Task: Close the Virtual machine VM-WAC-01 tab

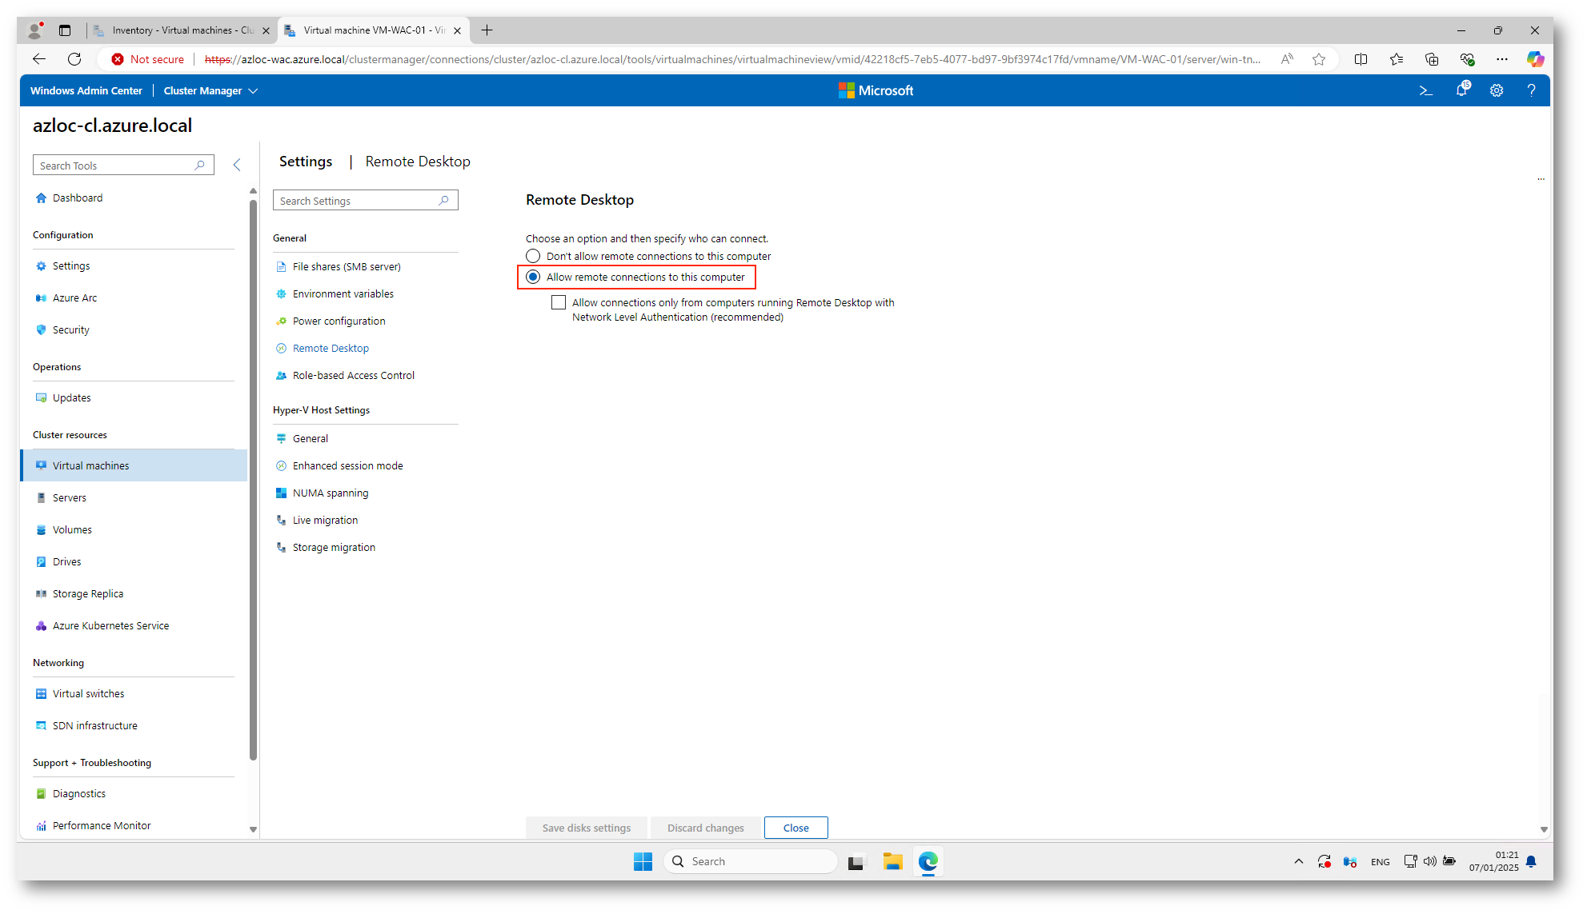Action: tap(457, 30)
